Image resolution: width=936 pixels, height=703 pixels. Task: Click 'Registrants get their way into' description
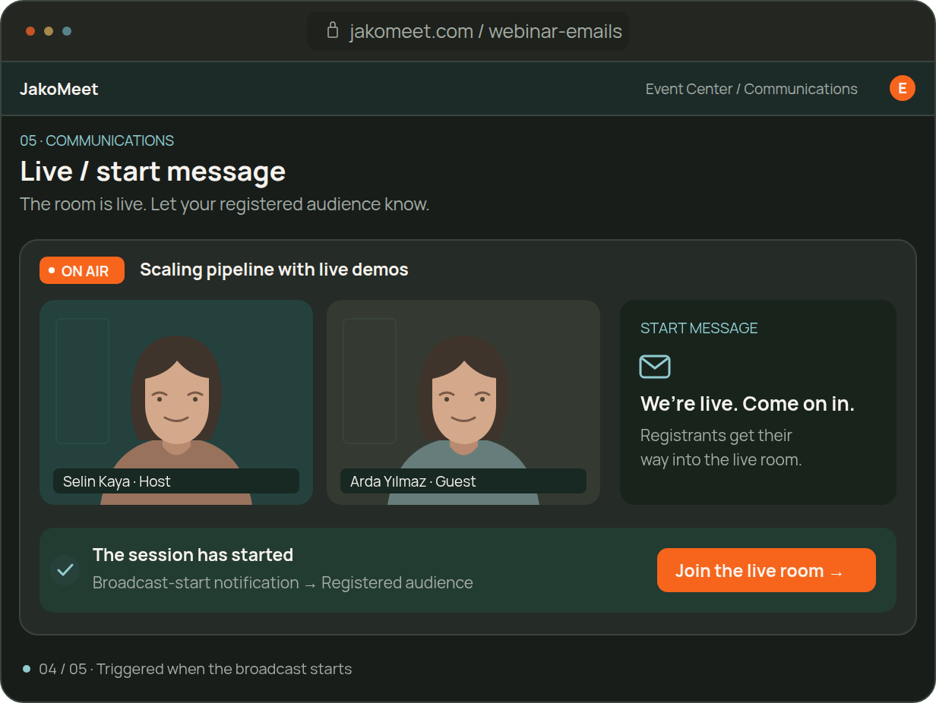pos(721,447)
